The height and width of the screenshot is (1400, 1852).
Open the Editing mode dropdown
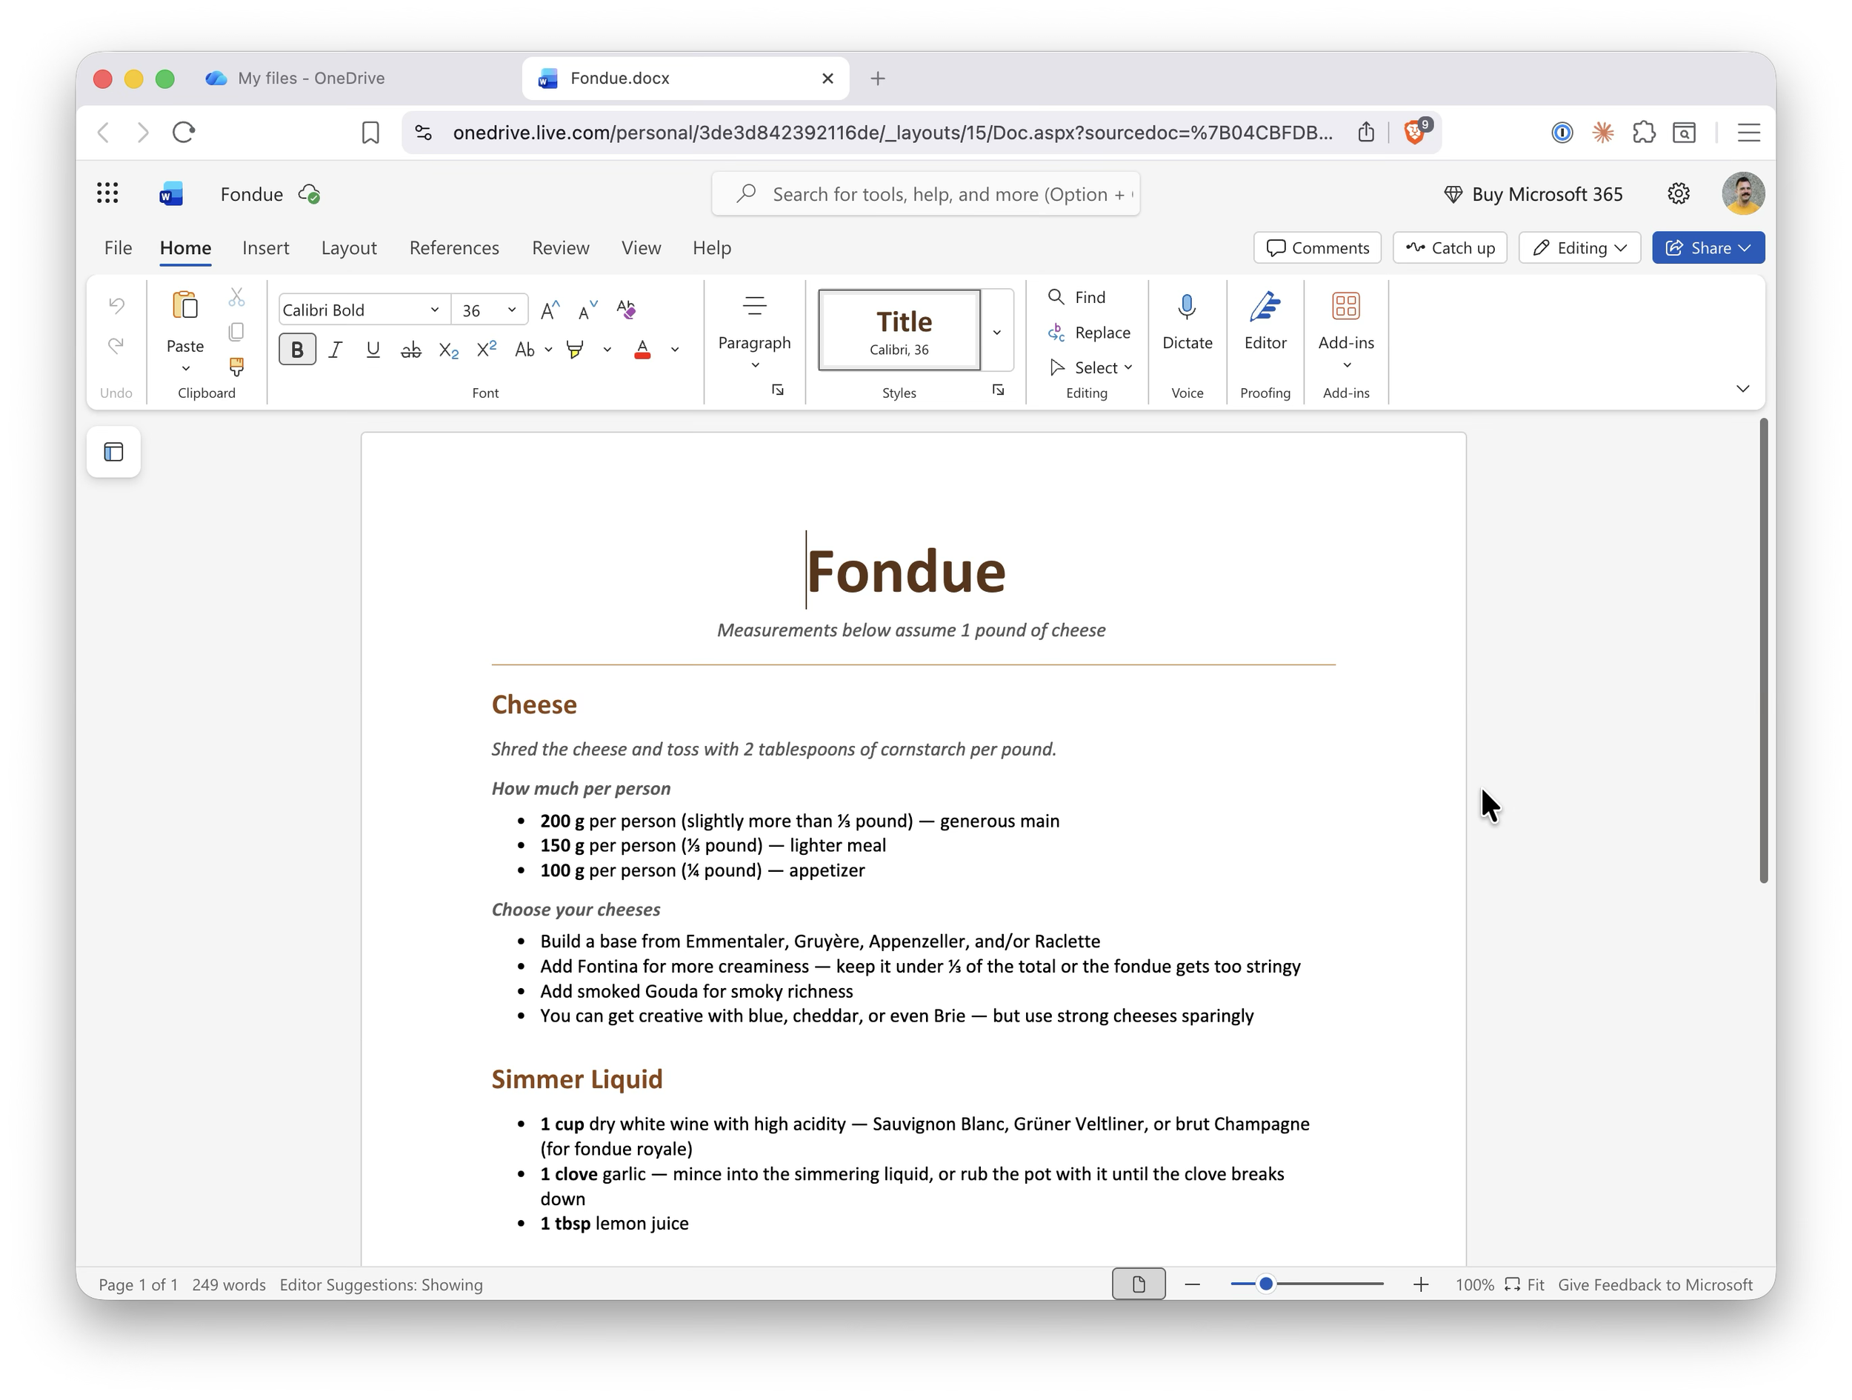pos(1579,248)
